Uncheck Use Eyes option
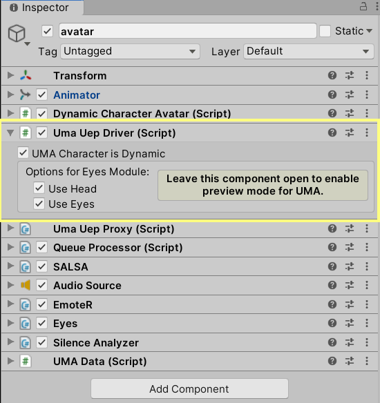The image size is (380, 403). click(x=39, y=204)
